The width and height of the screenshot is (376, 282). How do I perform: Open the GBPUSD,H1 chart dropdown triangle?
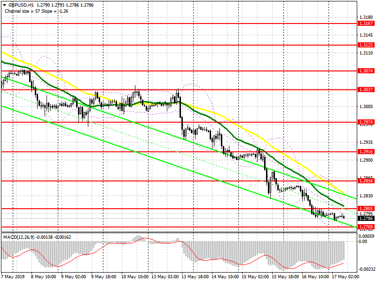point(4,5)
